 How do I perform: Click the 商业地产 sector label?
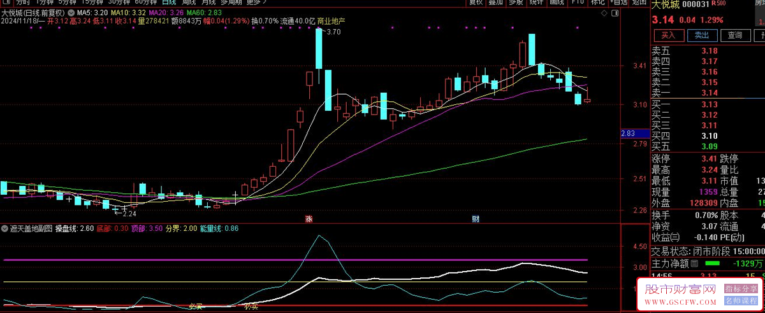(331, 21)
